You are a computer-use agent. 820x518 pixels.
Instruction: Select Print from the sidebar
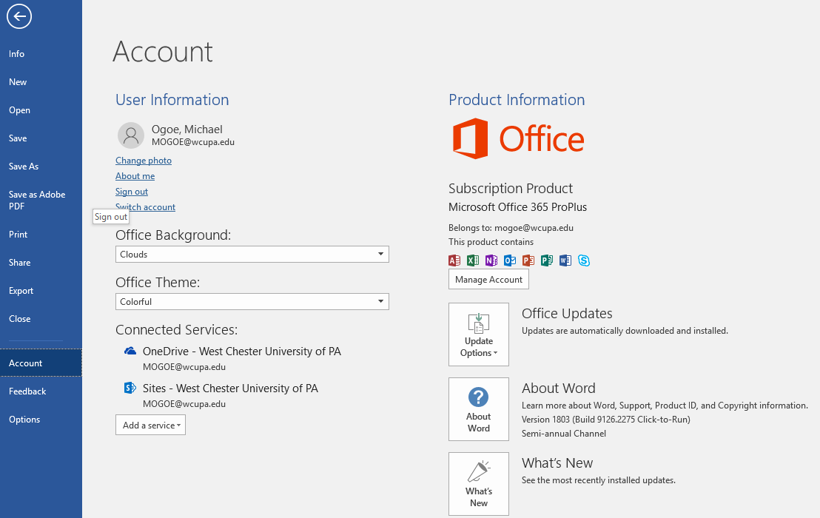pos(19,234)
